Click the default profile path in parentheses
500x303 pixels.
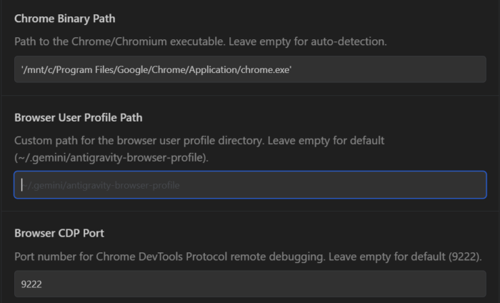pyautogui.click(x=111, y=157)
